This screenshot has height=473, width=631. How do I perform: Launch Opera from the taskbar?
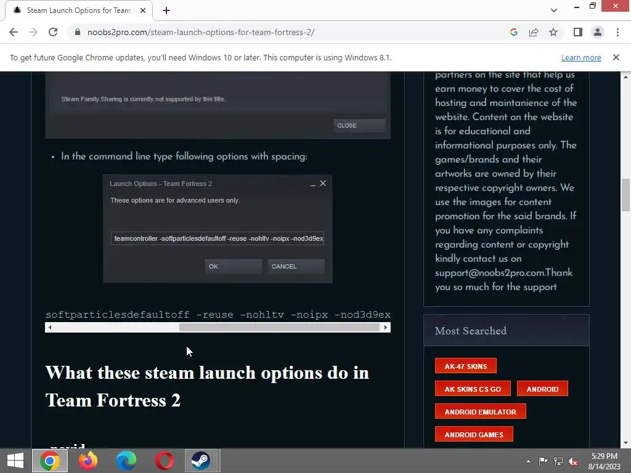point(164,461)
